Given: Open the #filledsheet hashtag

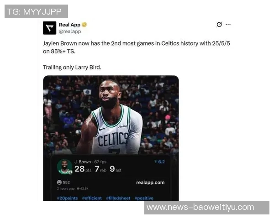Looking at the screenshot, I should pos(118,198).
